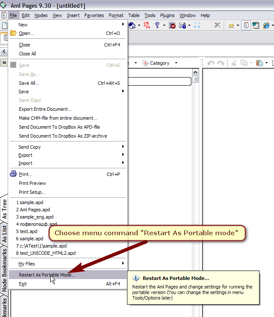Open dropdown arrow next to home icon
Screen dimensions: 274x317
click(x=139, y=26)
